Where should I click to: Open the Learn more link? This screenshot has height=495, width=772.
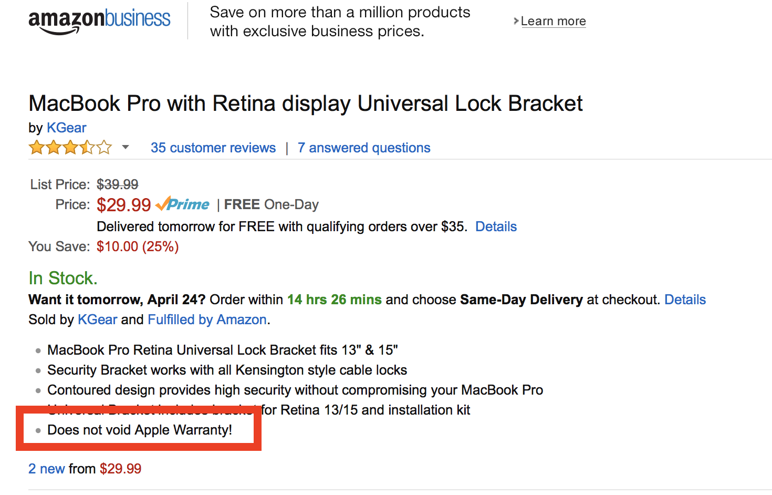coord(553,21)
